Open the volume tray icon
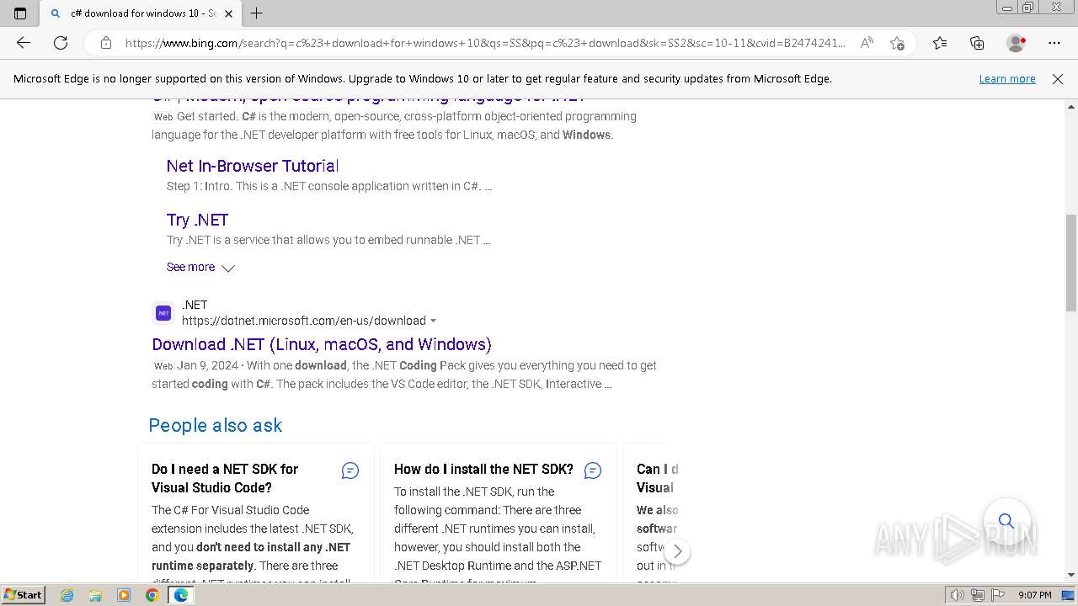Screen dimensions: 1078x606 (x=958, y=595)
